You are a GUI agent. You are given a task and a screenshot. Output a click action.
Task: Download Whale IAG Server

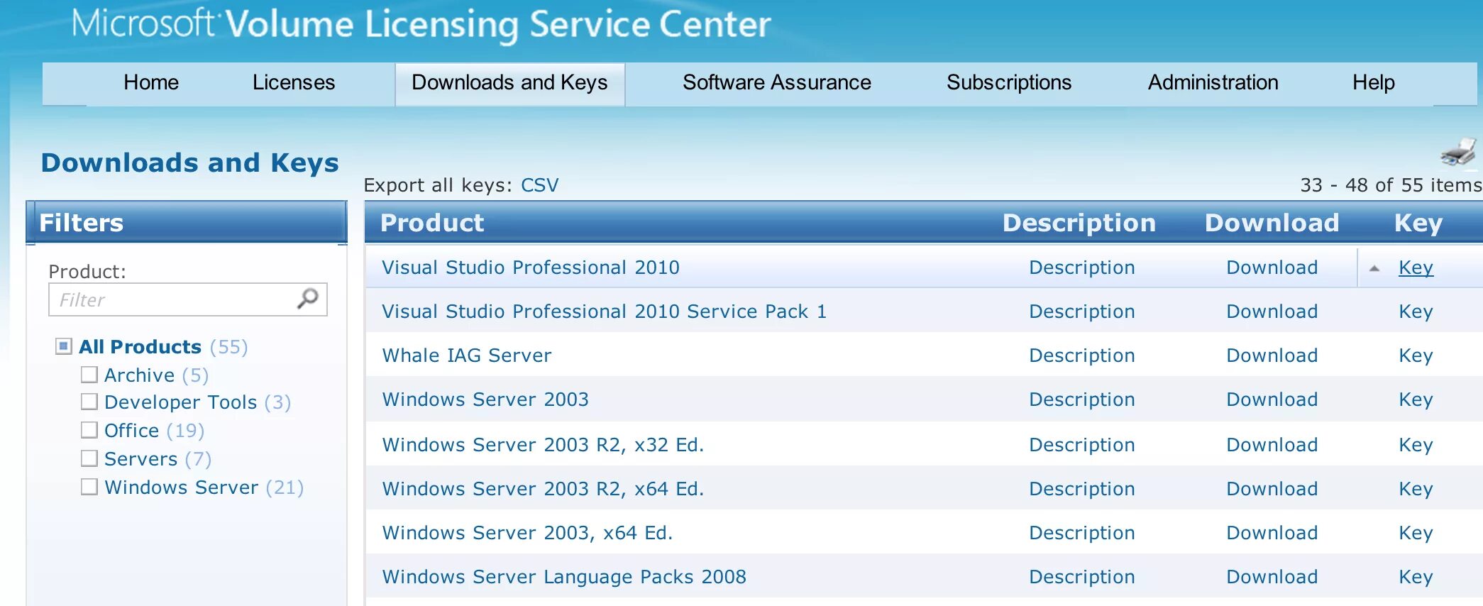pyautogui.click(x=1272, y=356)
